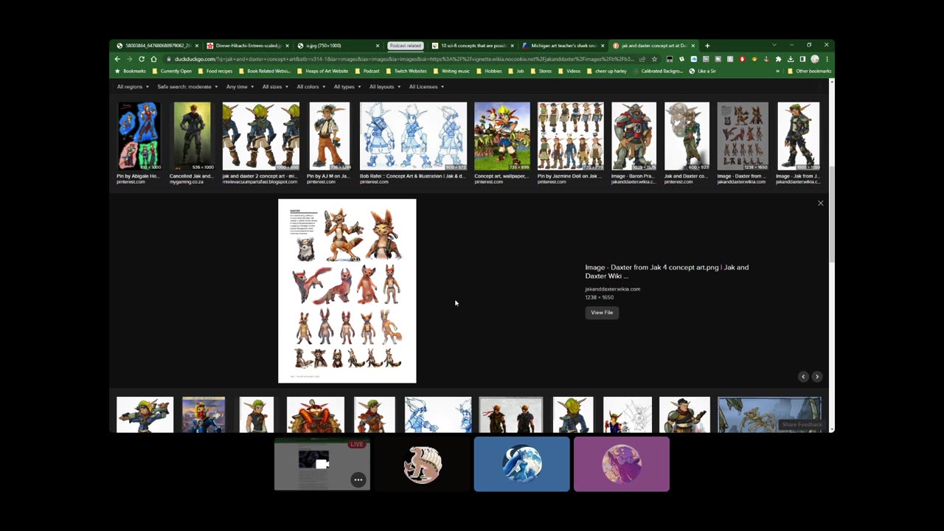Show previous image with left arrow
Screen dimensions: 944x531
click(x=804, y=377)
